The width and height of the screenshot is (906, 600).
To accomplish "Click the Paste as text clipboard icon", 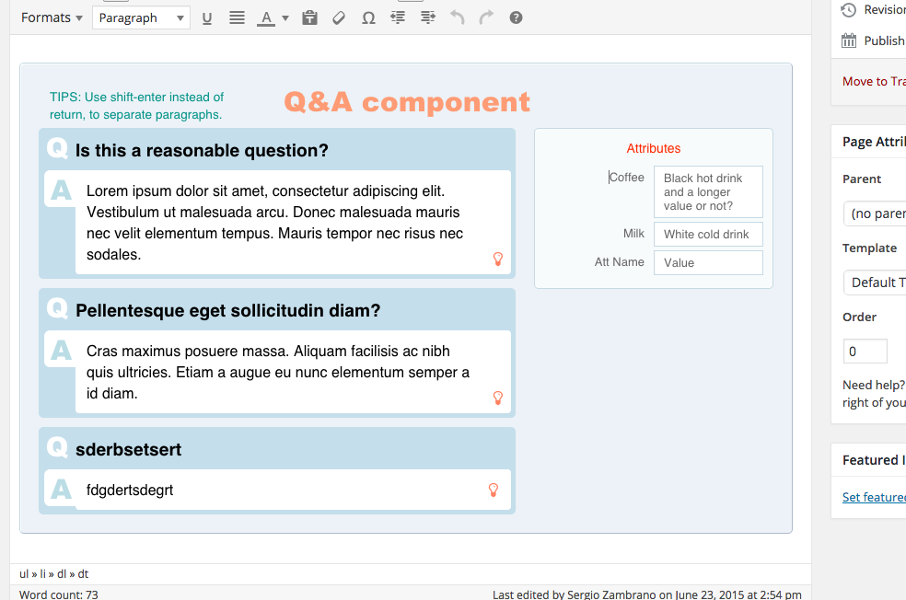I will click(309, 17).
